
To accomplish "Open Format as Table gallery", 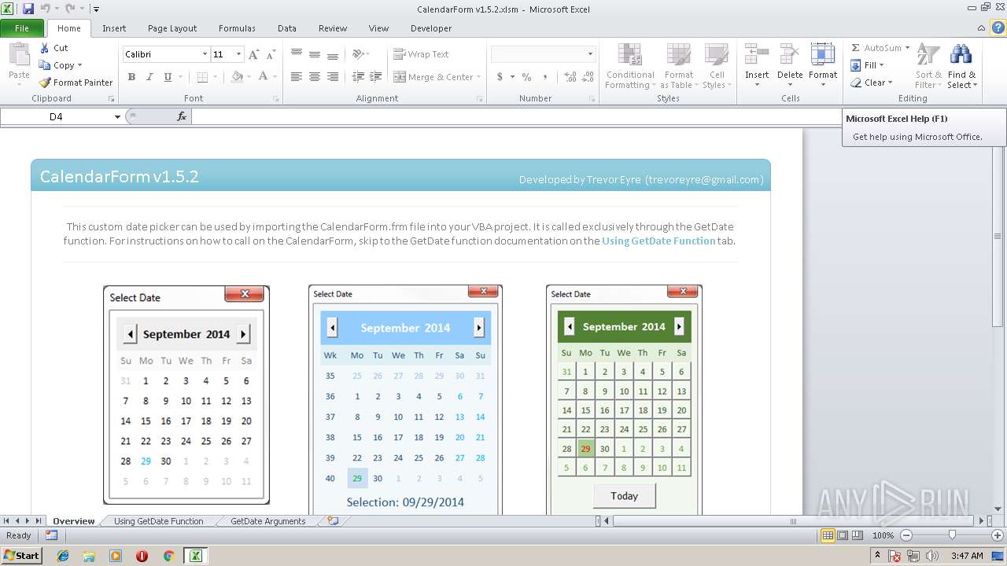I will tap(678, 66).
